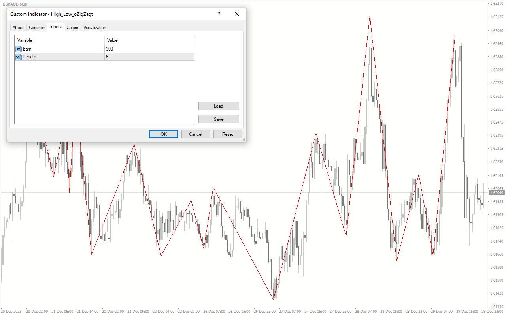The width and height of the screenshot is (506, 316).
Task: Click the 20 Dec 2023 time label
Action: point(11,312)
